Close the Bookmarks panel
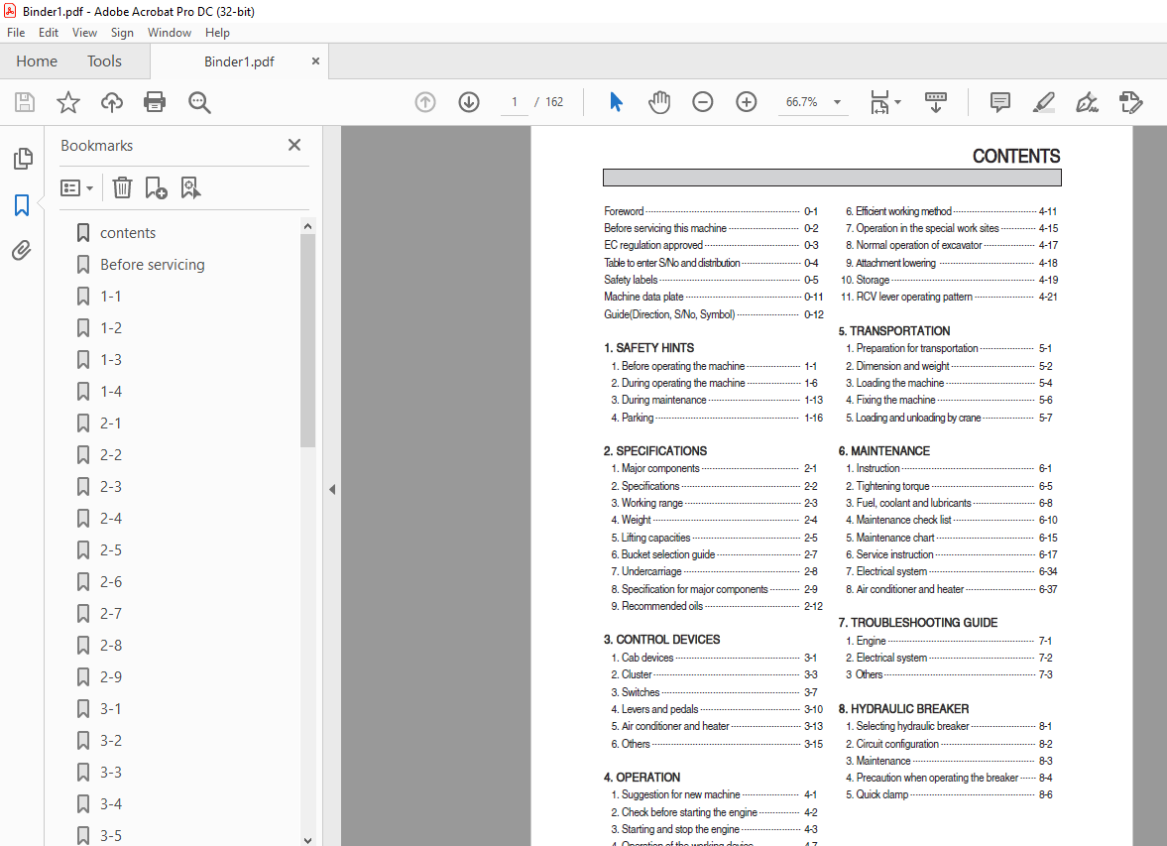 tap(294, 145)
